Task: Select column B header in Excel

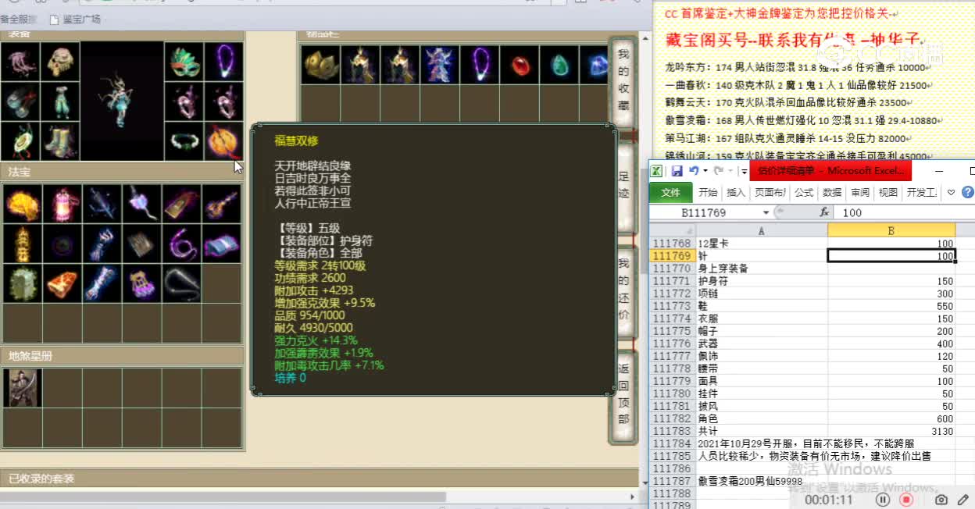Action: pos(891,230)
